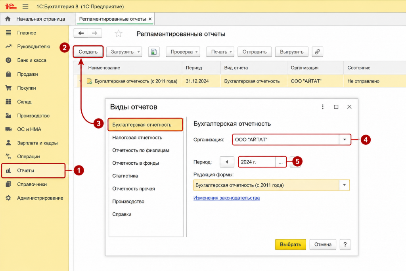Click the Отмена button
This screenshot has width=406, height=271.
coord(323,244)
